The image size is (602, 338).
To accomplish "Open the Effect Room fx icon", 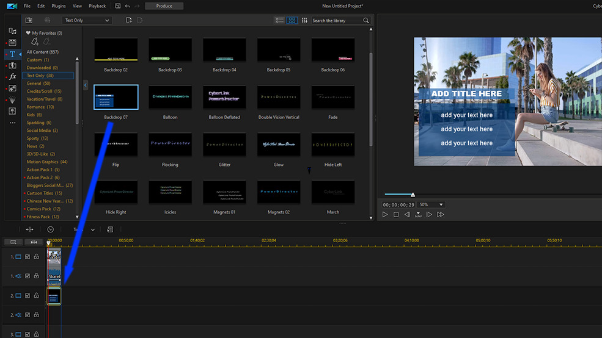I will click(13, 77).
